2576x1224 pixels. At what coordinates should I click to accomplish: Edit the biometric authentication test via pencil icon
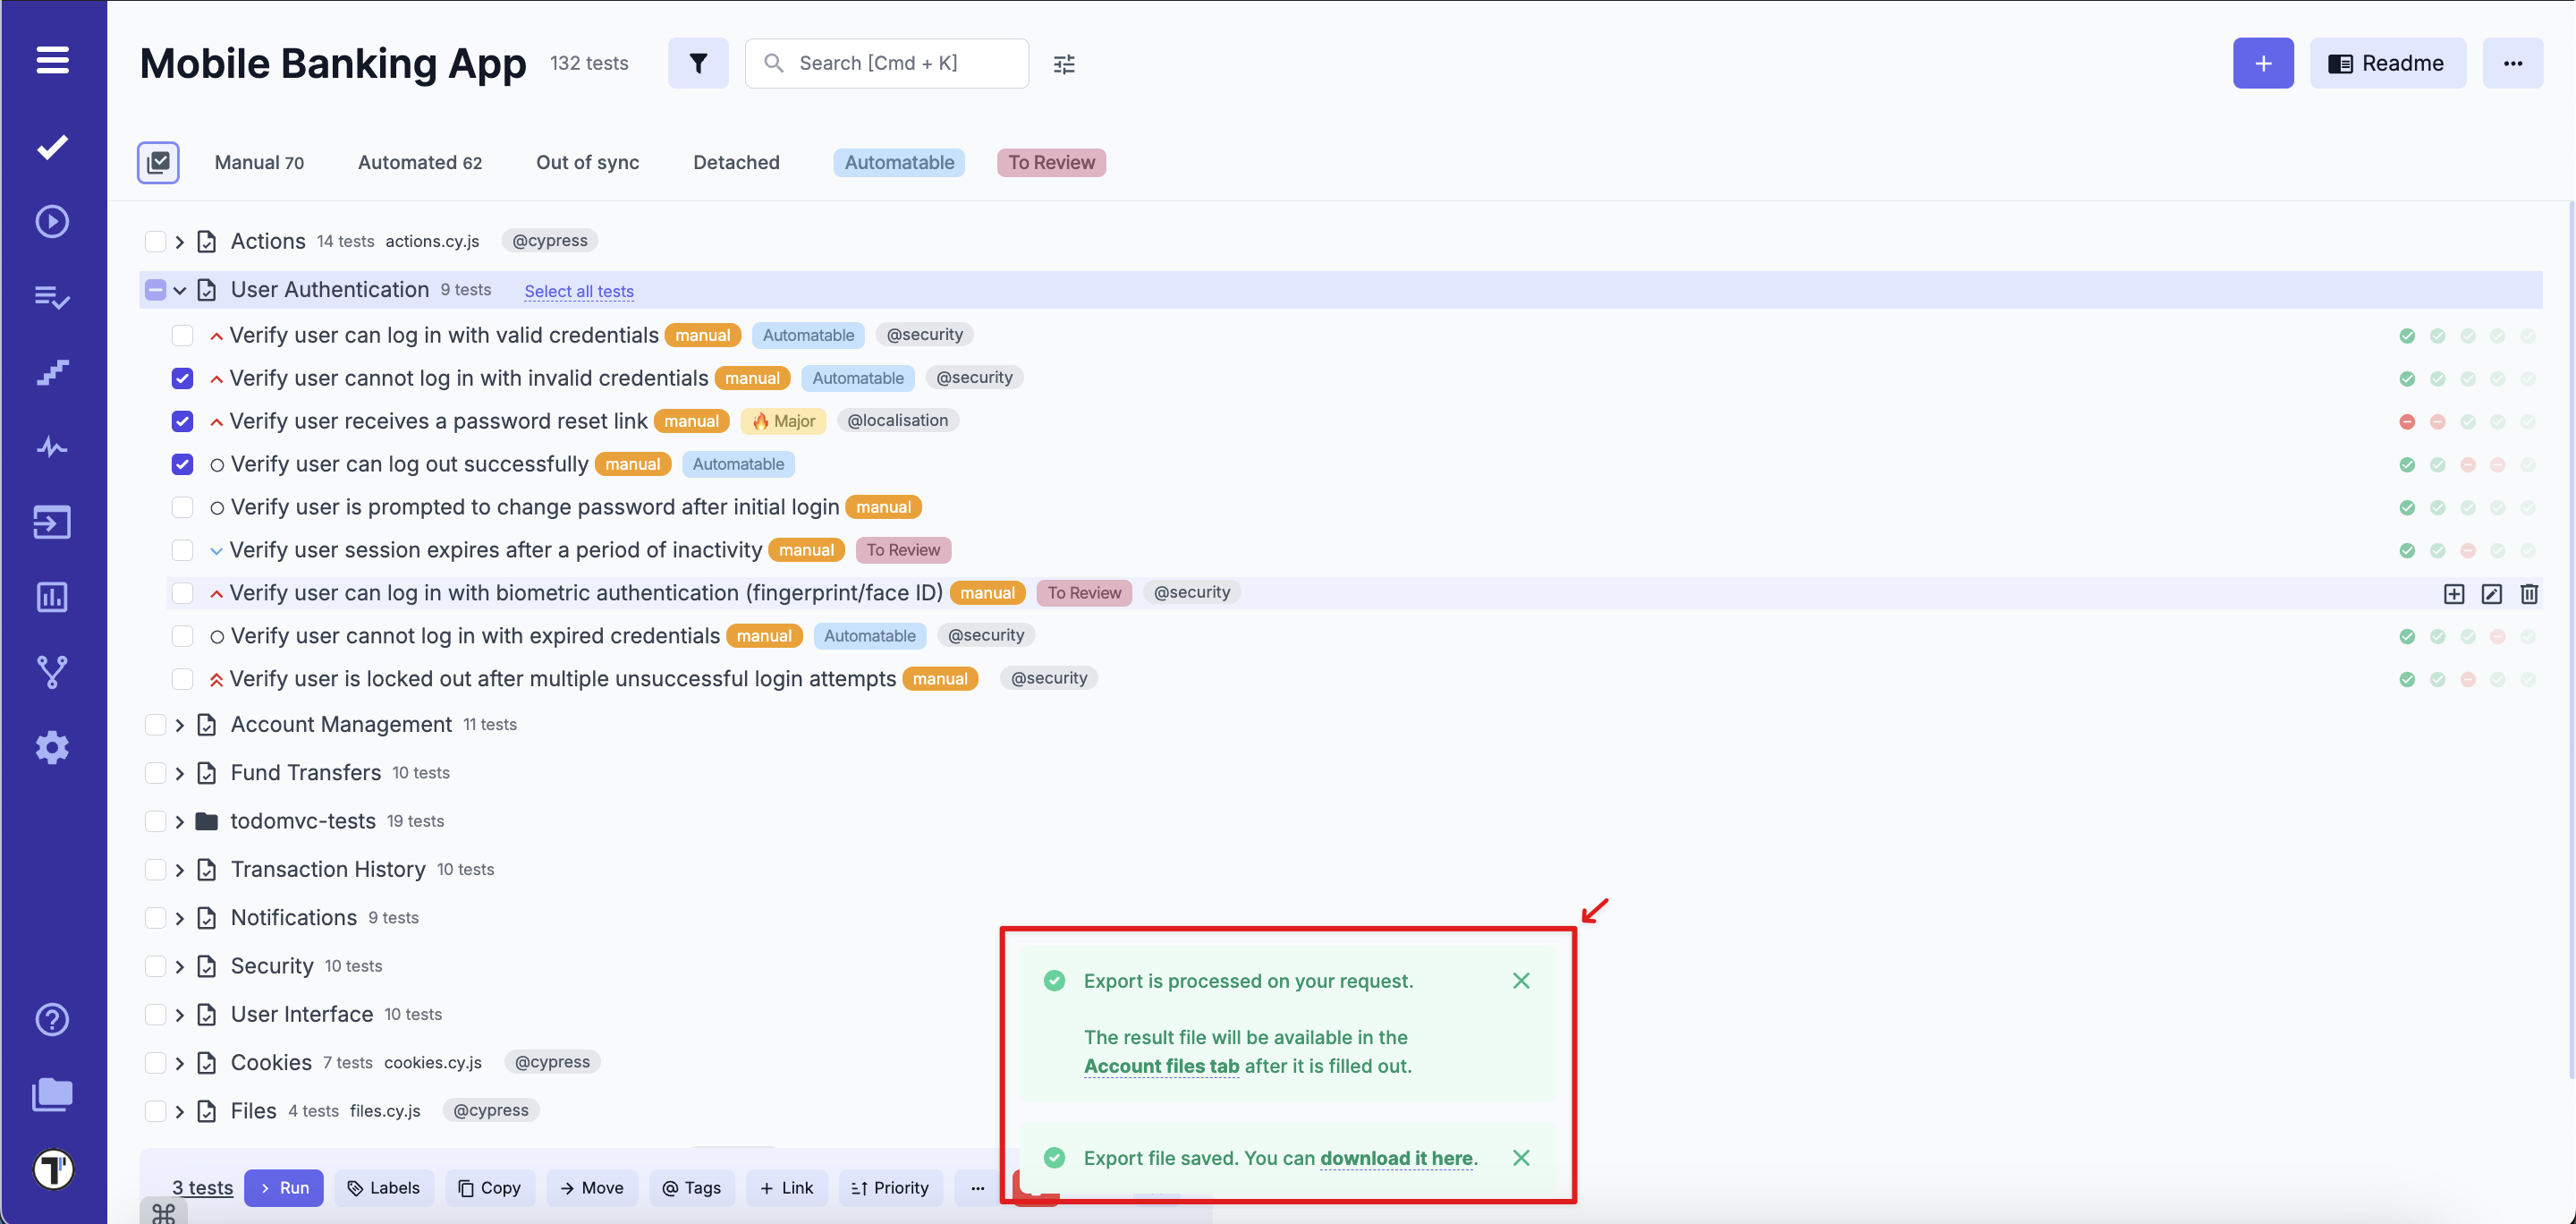coord(2491,593)
